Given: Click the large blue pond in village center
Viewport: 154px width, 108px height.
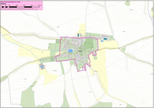Looking at the screenshot, I should pos(70,51).
